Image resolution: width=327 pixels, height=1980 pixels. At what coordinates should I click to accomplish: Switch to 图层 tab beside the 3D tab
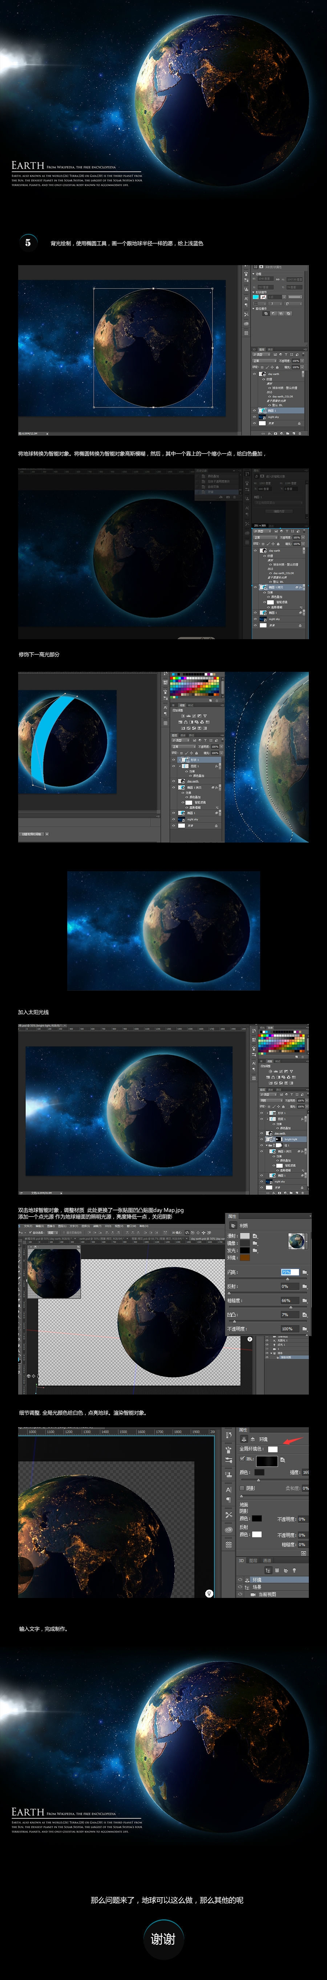[x=253, y=1560]
